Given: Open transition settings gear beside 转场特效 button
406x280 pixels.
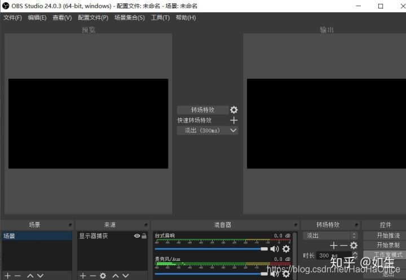Looking at the screenshot, I should [x=233, y=110].
